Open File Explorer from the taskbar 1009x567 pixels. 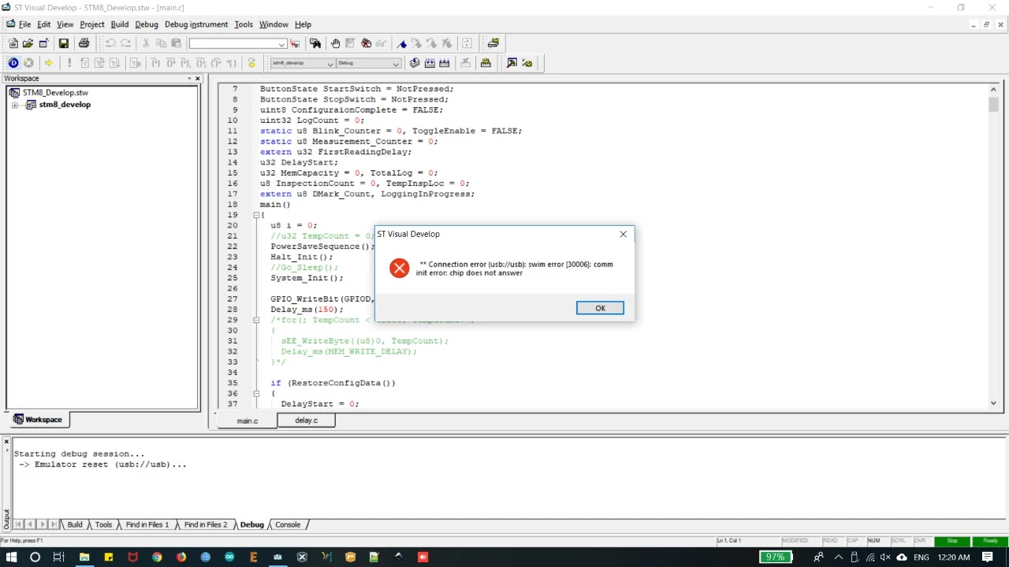(84, 557)
